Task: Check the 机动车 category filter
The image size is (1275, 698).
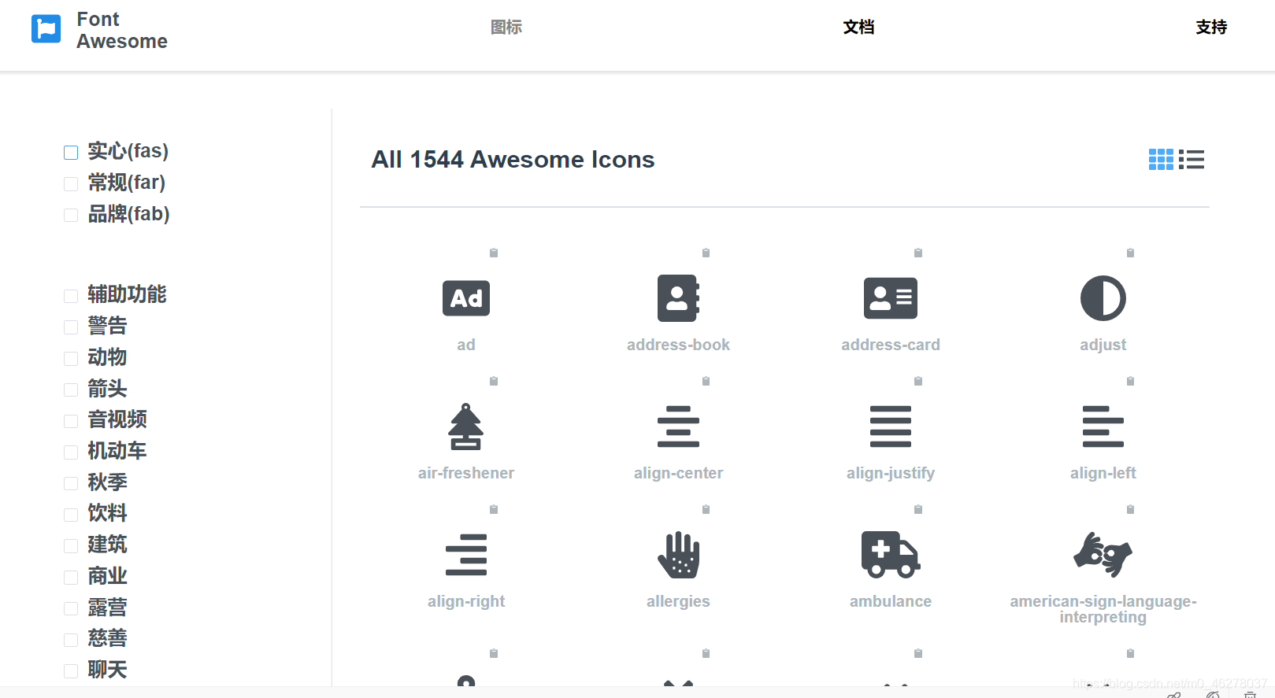Action: coord(71,452)
